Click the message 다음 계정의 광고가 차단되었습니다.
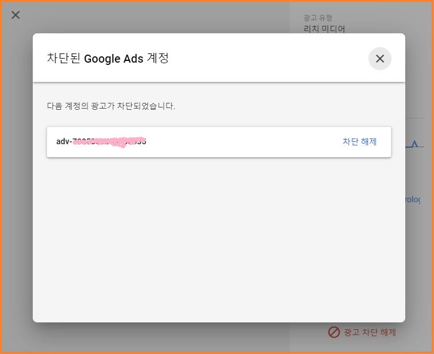The width and height of the screenshot is (434, 354). coord(111,106)
